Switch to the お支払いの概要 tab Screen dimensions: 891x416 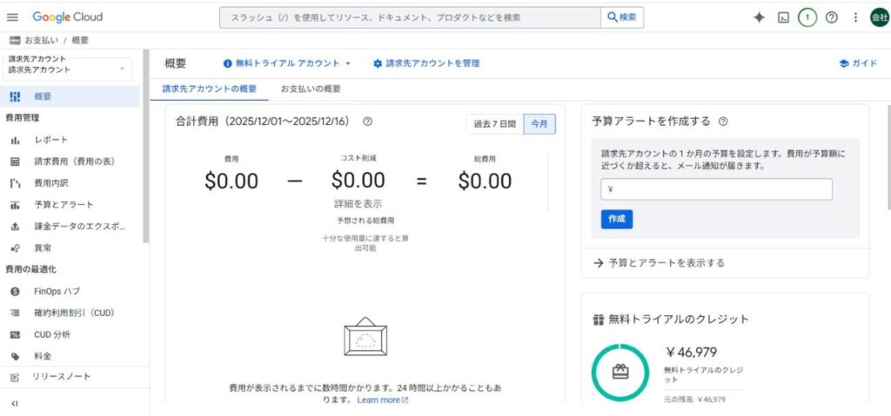point(311,89)
